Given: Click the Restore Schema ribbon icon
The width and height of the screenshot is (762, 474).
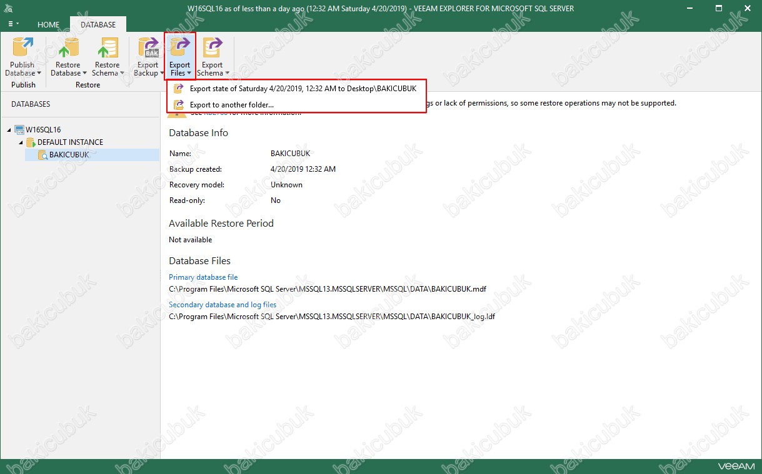Looking at the screenshot, I should 107,48.
